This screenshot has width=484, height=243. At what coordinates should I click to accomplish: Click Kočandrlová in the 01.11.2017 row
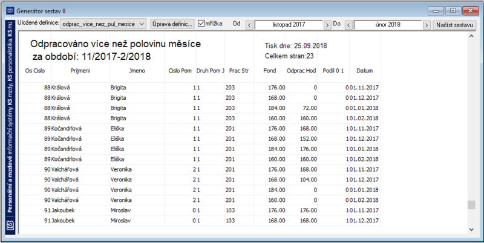coord(67,128)
